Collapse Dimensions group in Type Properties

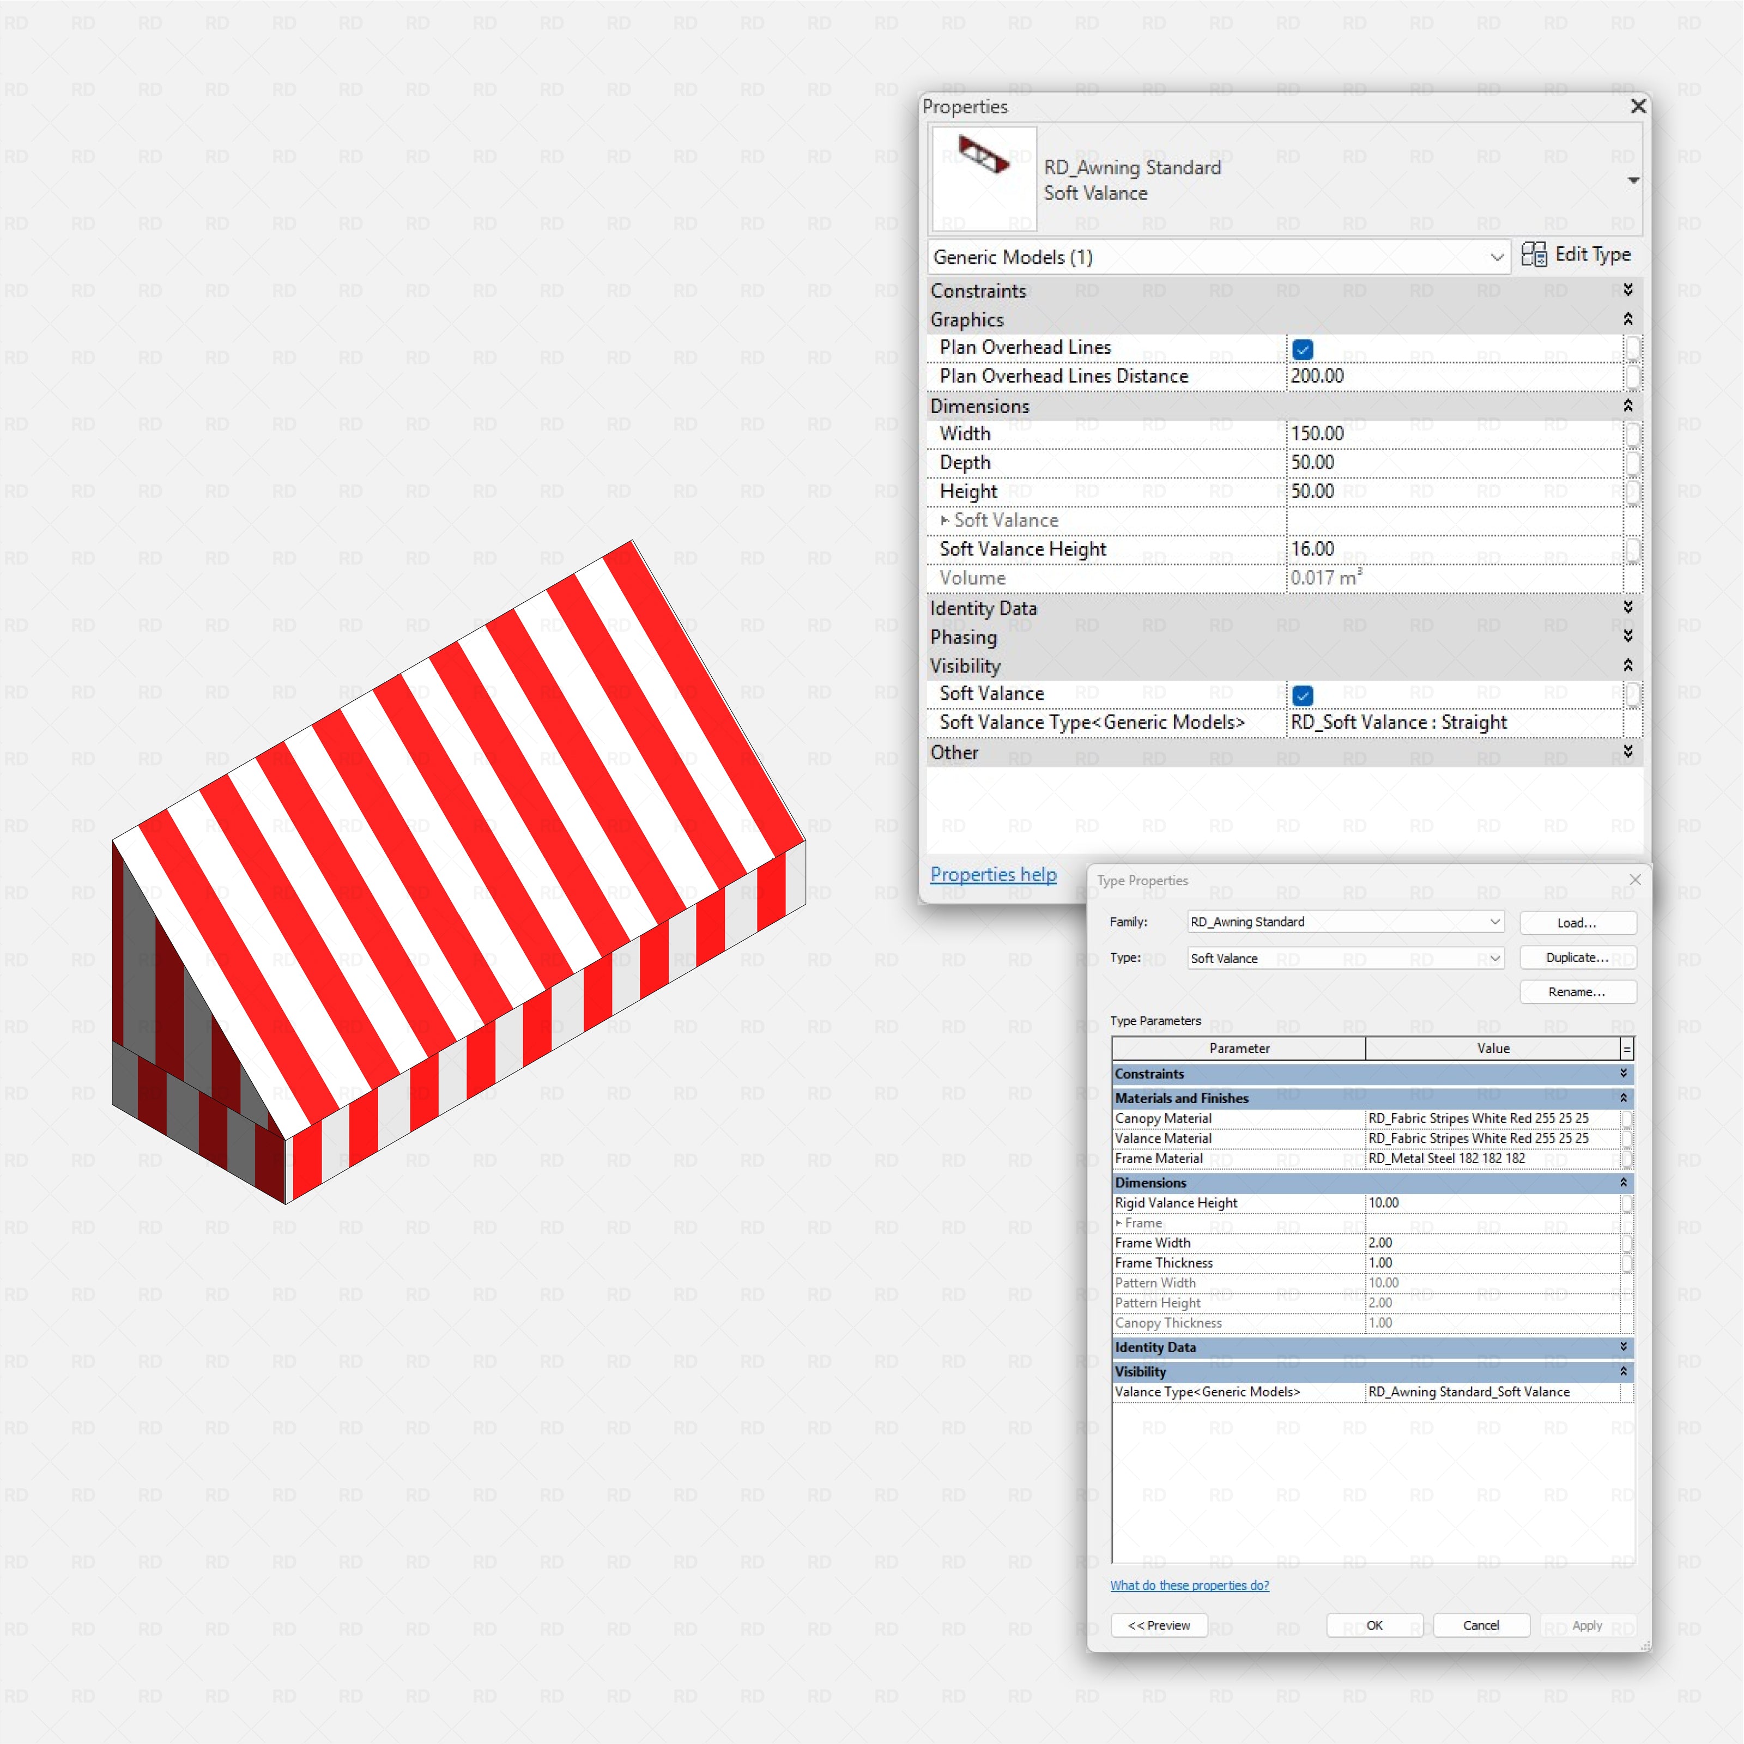point(1623,1183)
